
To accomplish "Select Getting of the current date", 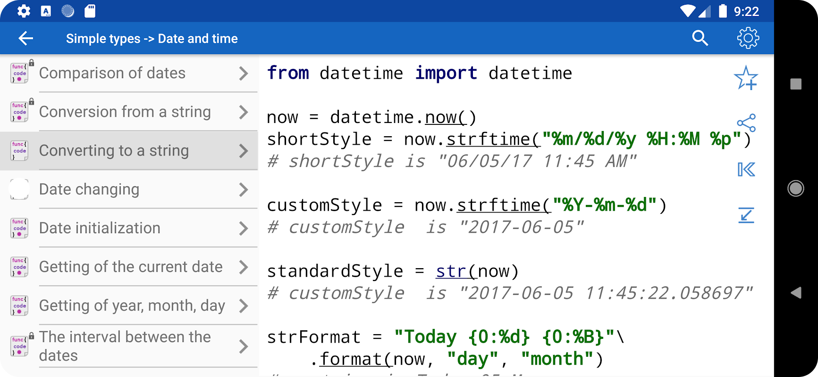I will point(131,267).
